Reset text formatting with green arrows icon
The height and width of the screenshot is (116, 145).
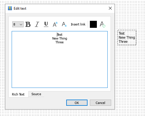tap(102, 24)
